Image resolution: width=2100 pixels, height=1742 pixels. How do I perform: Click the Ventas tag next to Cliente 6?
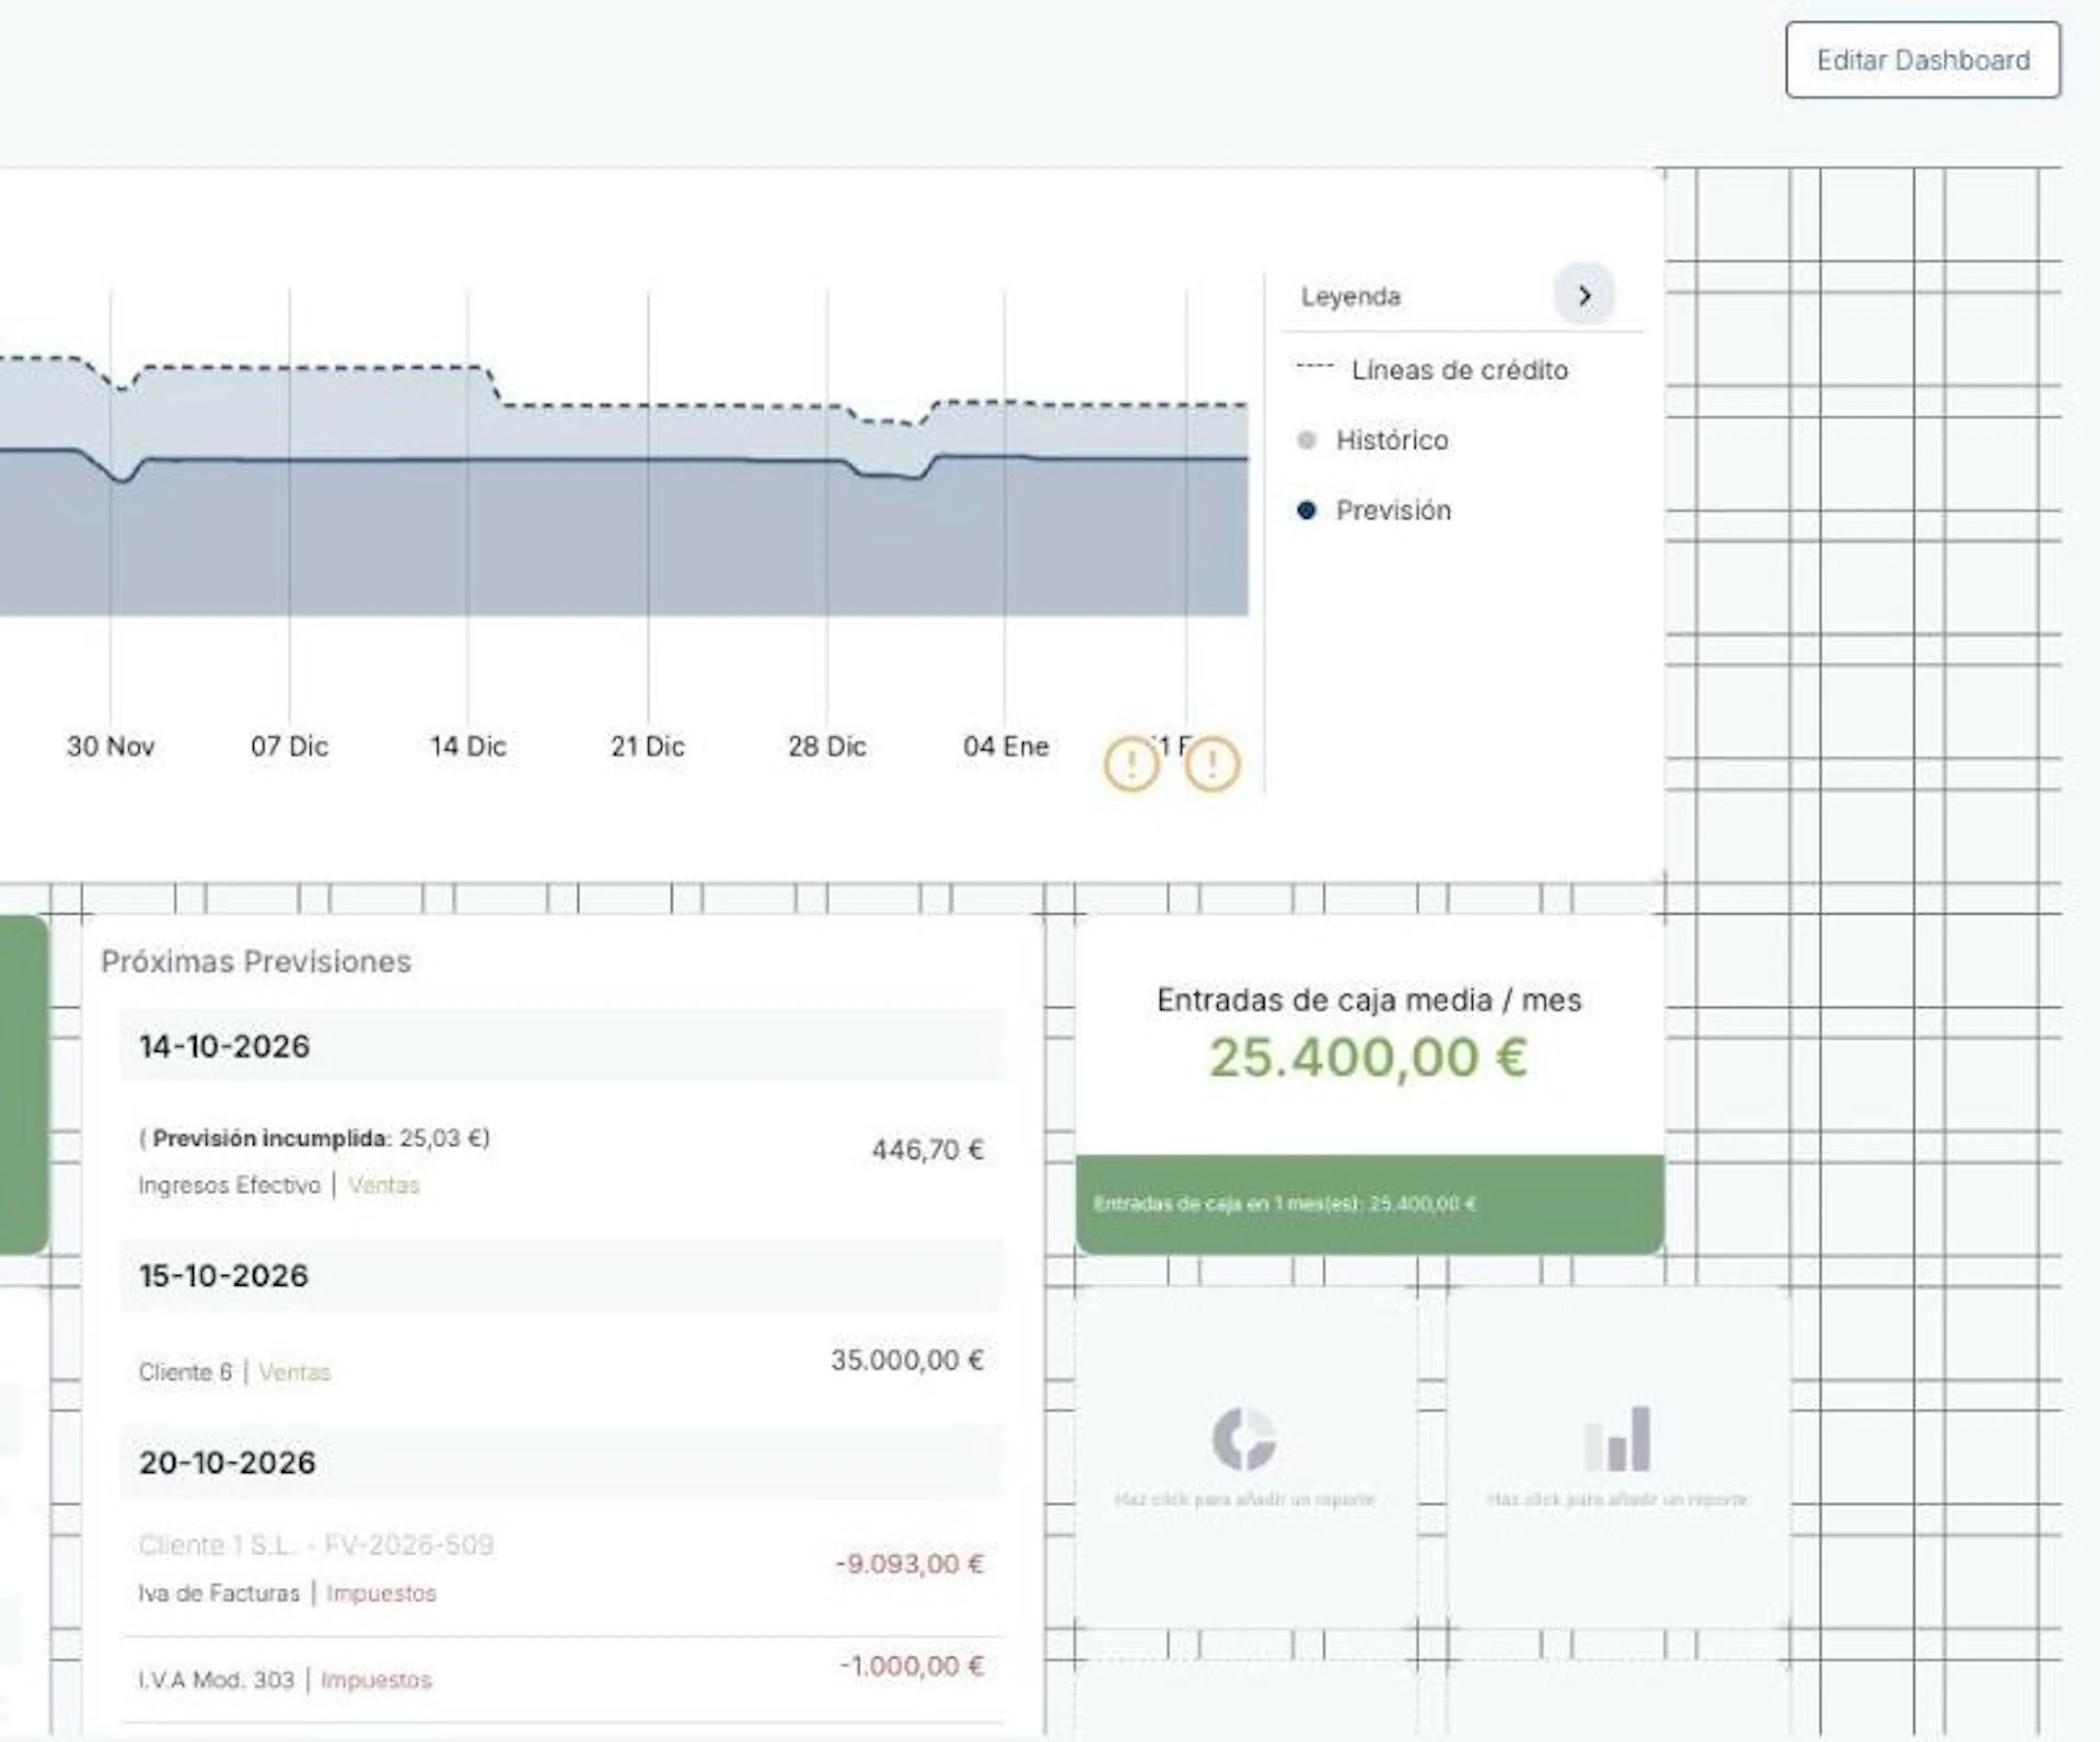(x=294, y=1372)
